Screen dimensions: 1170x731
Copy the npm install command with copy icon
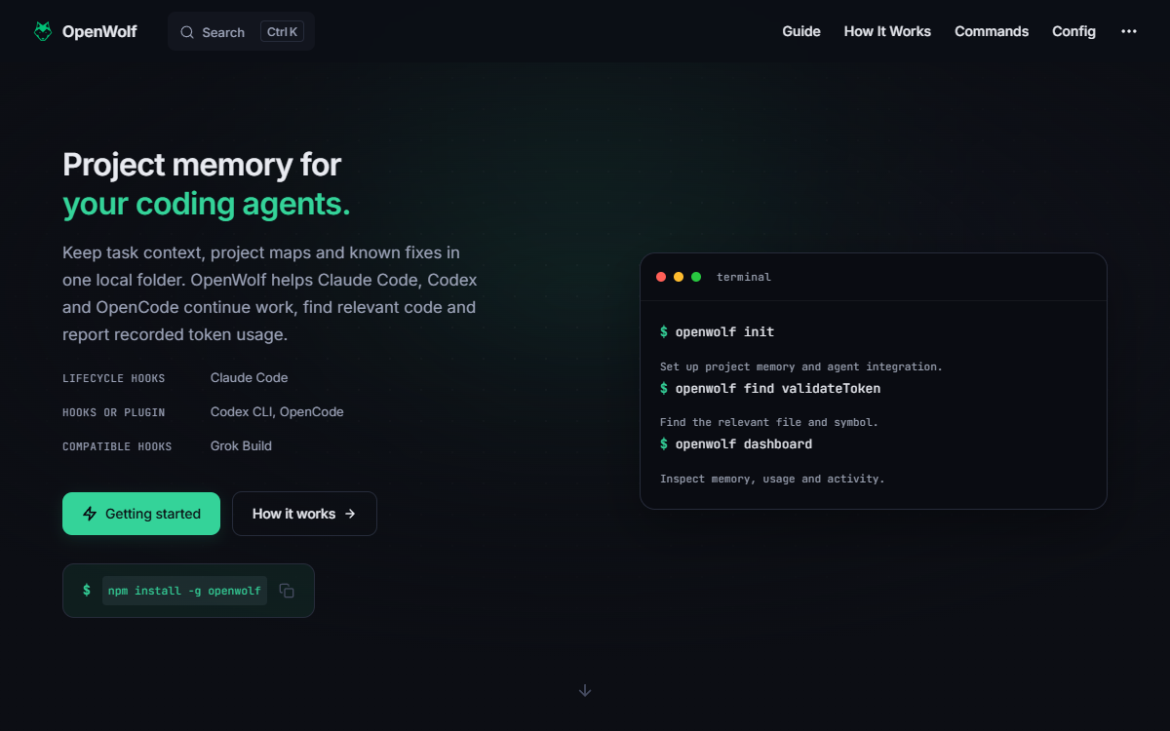(287, 591)
